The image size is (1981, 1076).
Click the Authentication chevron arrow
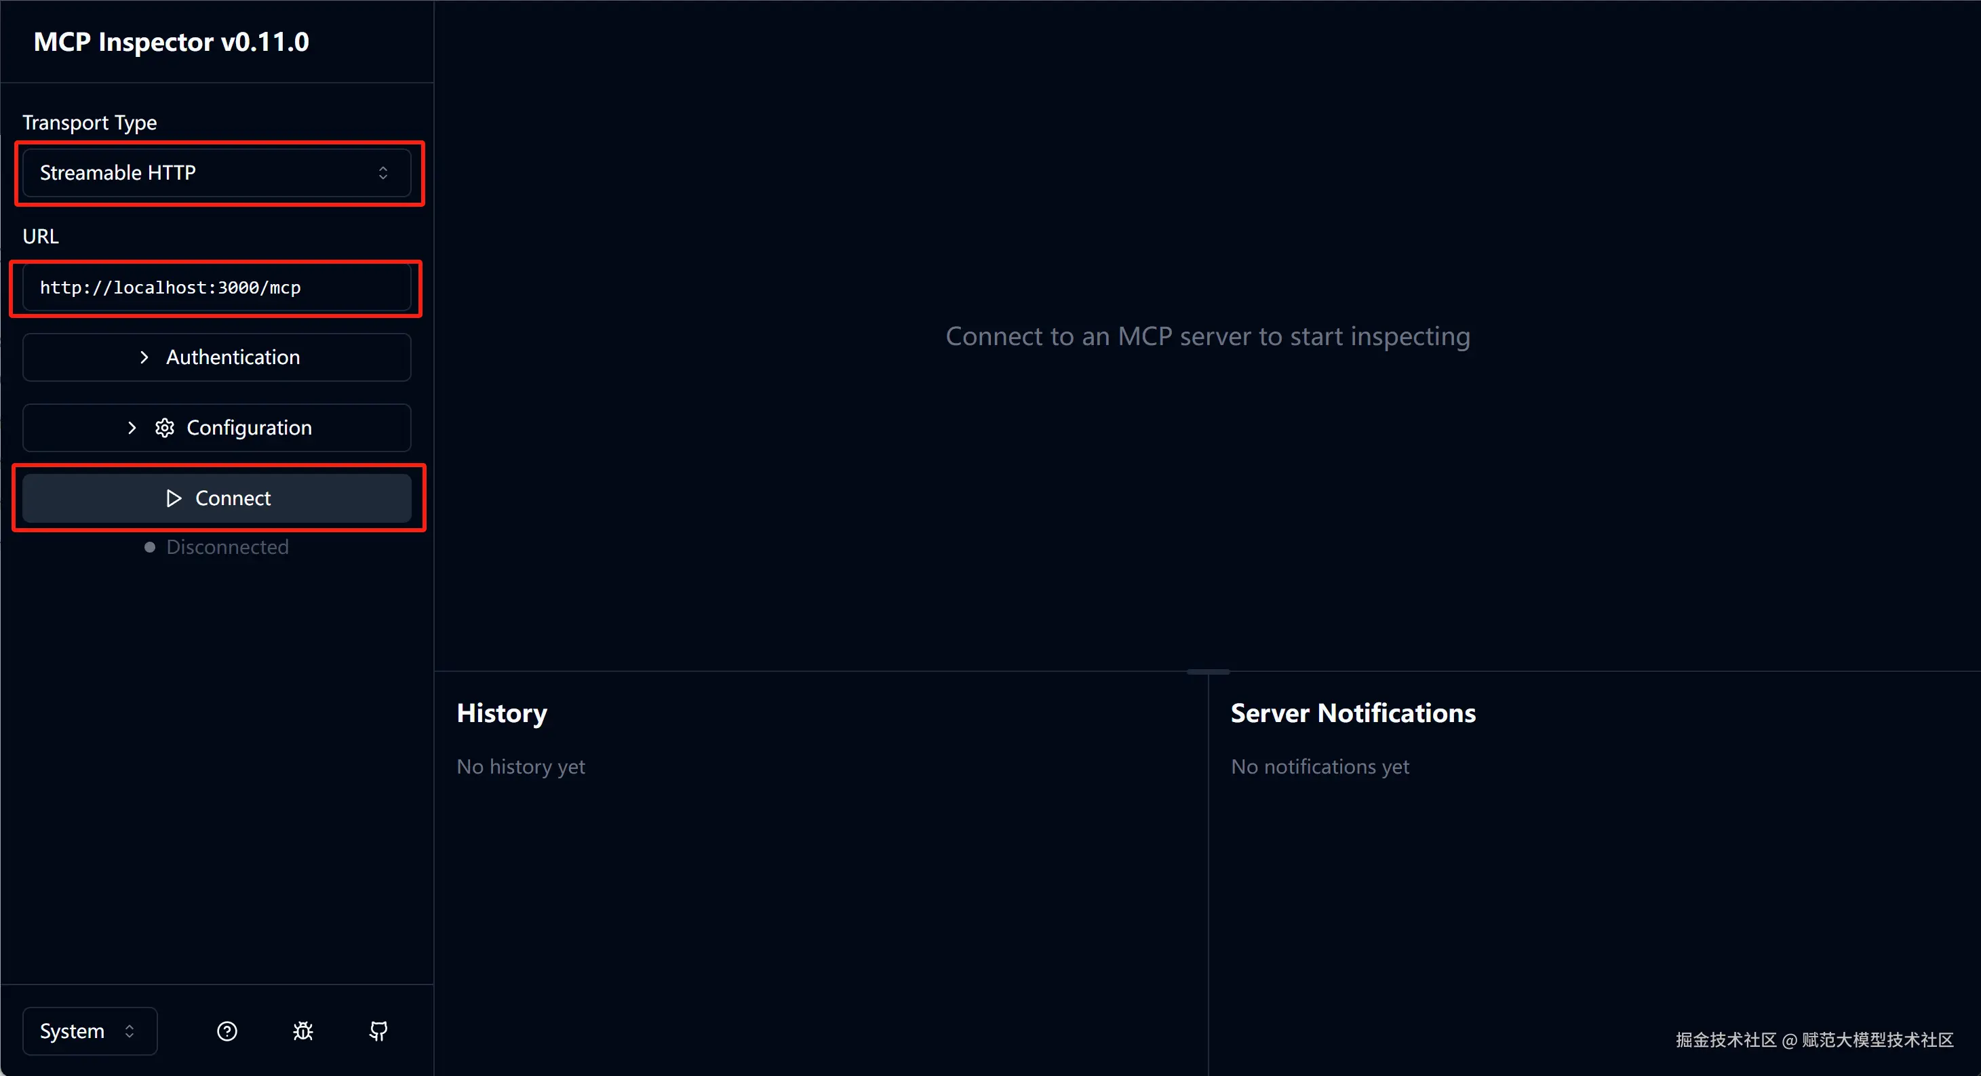144,357
